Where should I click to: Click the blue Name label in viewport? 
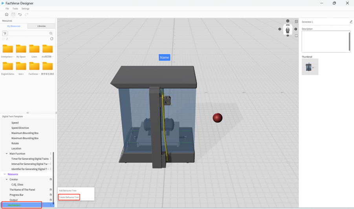coord(164,57)
